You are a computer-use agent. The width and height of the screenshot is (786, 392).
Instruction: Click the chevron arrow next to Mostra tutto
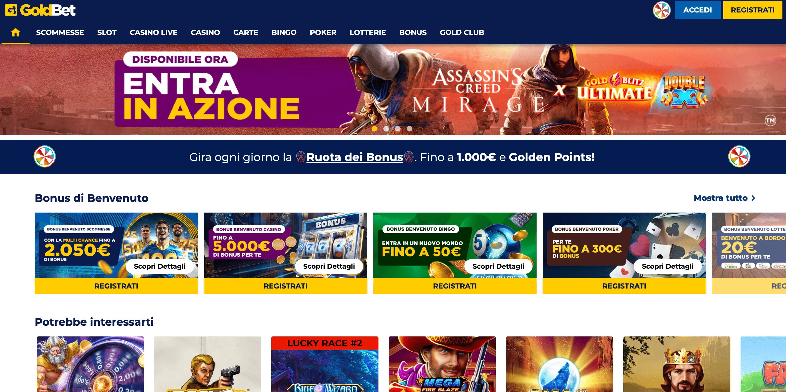coord(753,198)
